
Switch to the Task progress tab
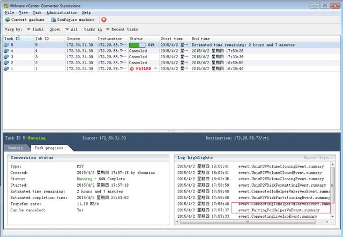pos(49,148)
